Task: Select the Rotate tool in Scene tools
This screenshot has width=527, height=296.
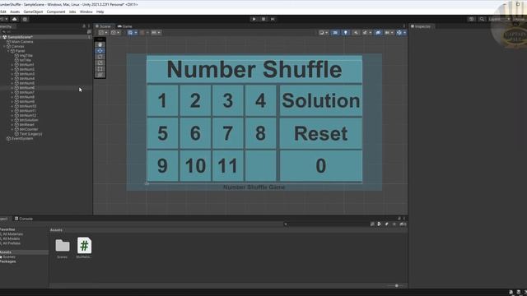Action: (100, 57)
